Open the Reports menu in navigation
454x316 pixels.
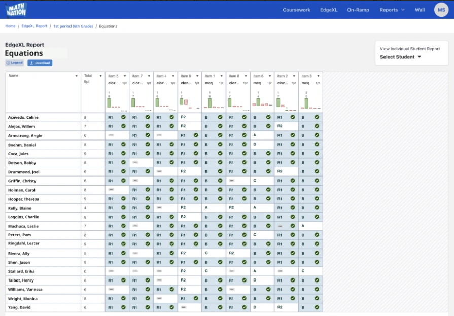392,10
